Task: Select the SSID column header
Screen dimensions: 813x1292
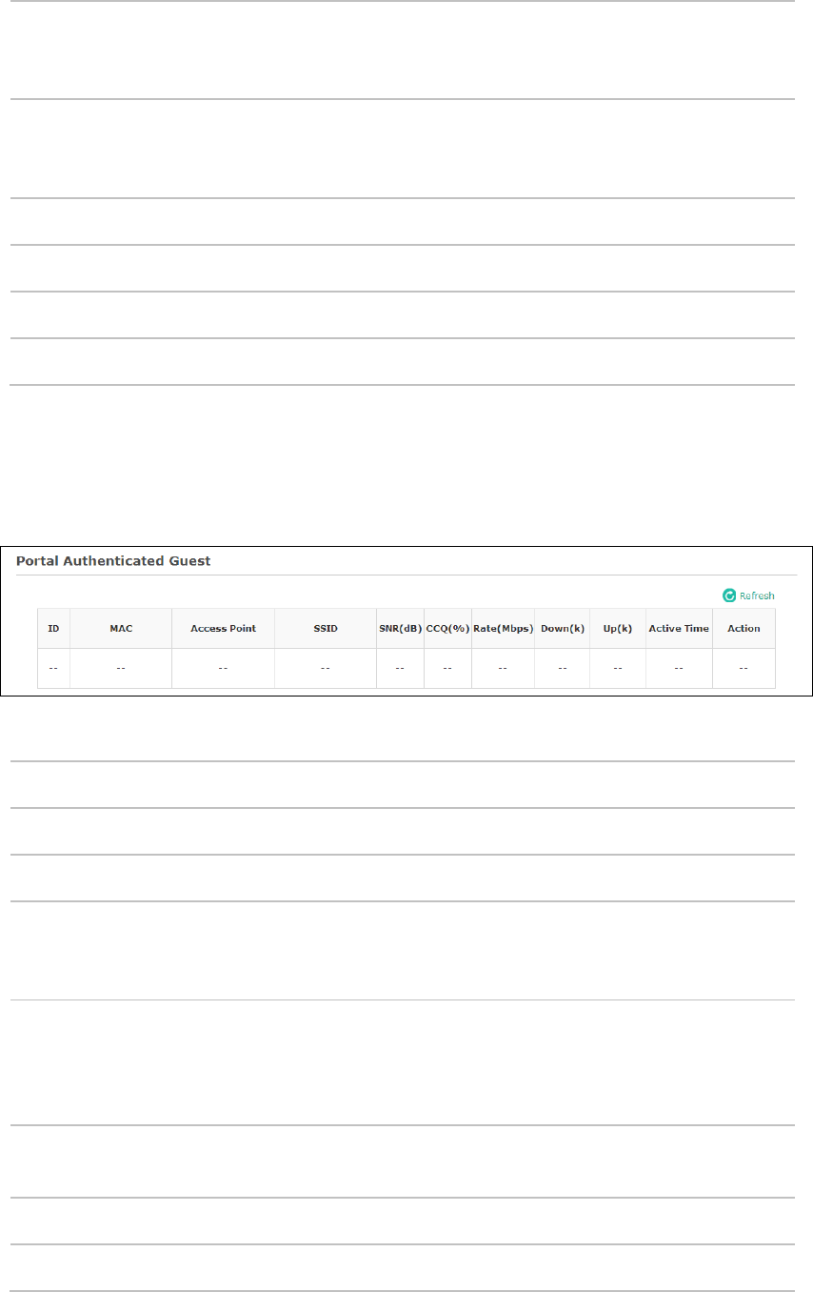Action: tap(326, 629)
